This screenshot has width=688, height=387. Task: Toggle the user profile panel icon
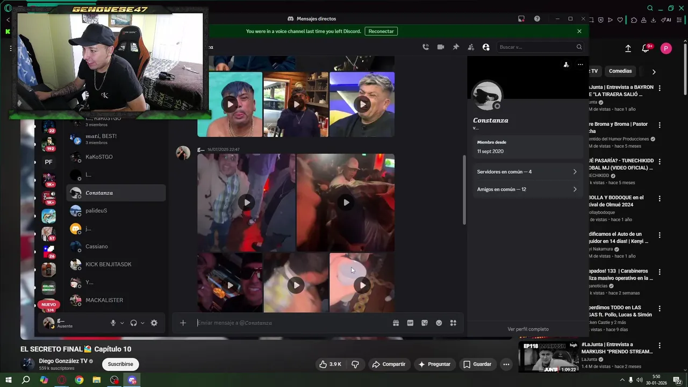[486, 47]
